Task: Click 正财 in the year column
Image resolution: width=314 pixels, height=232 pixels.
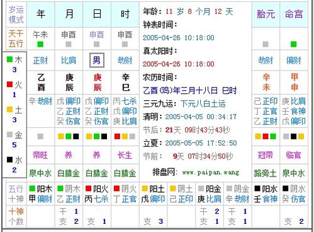Action: pyautogui.click(x=40, y=61)
